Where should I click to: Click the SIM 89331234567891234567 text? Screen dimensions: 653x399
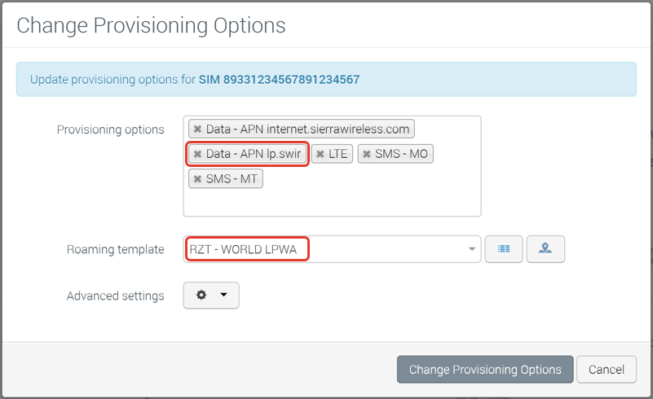pyautogui.click(x=279, y=80)
